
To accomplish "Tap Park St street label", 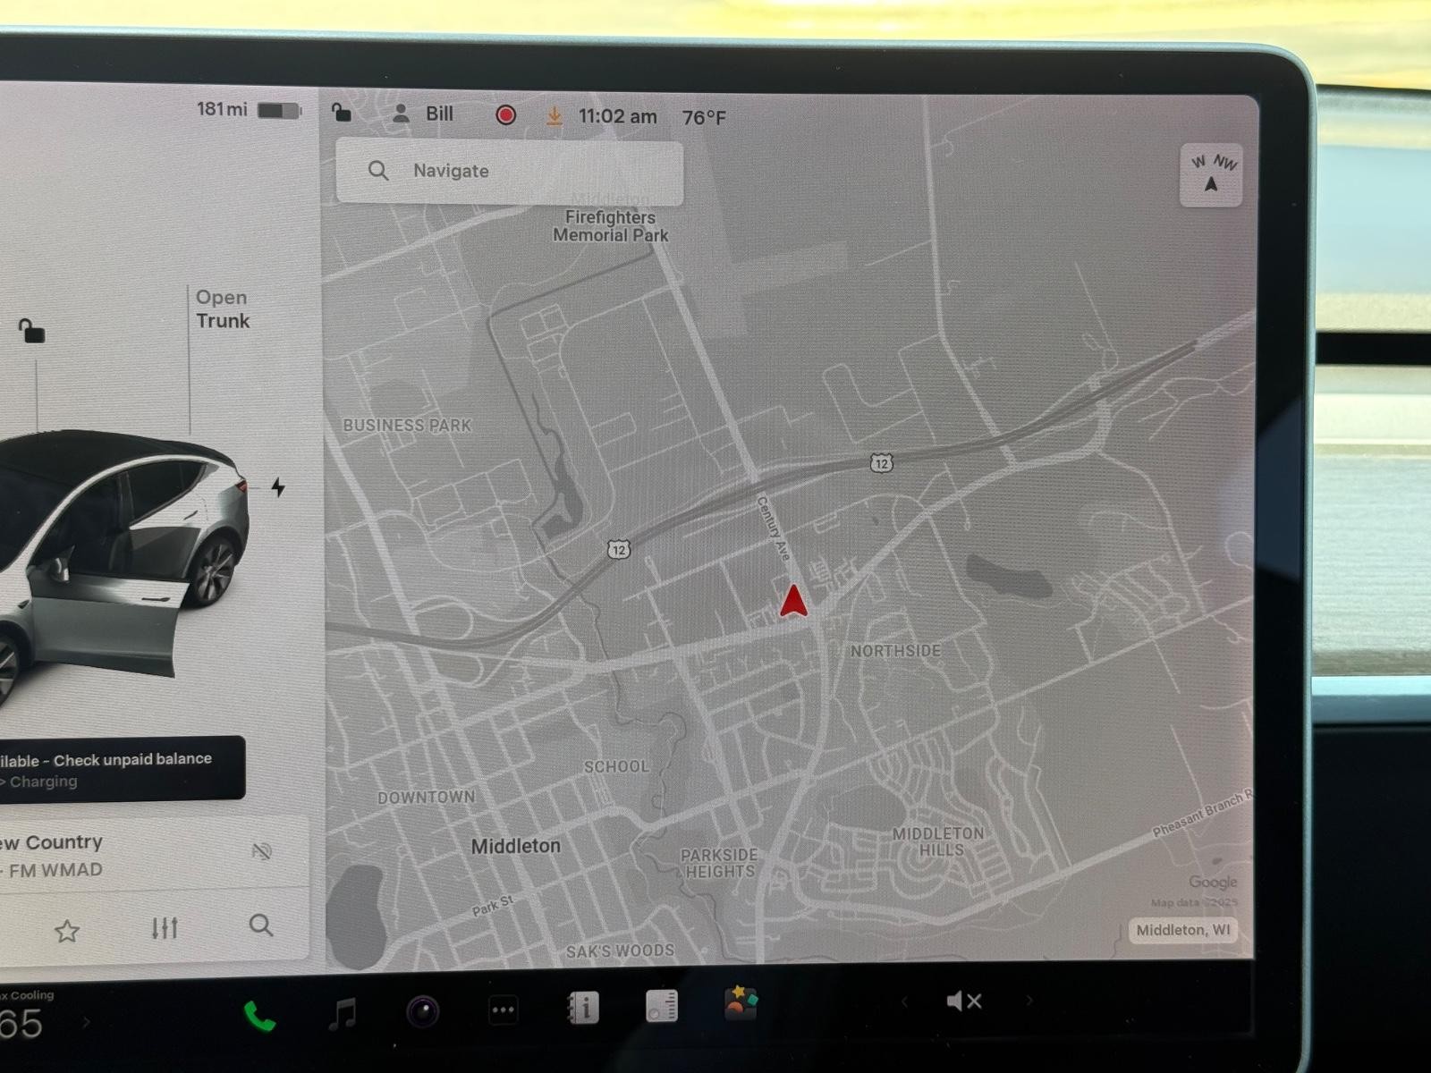I will click(493, 906).
